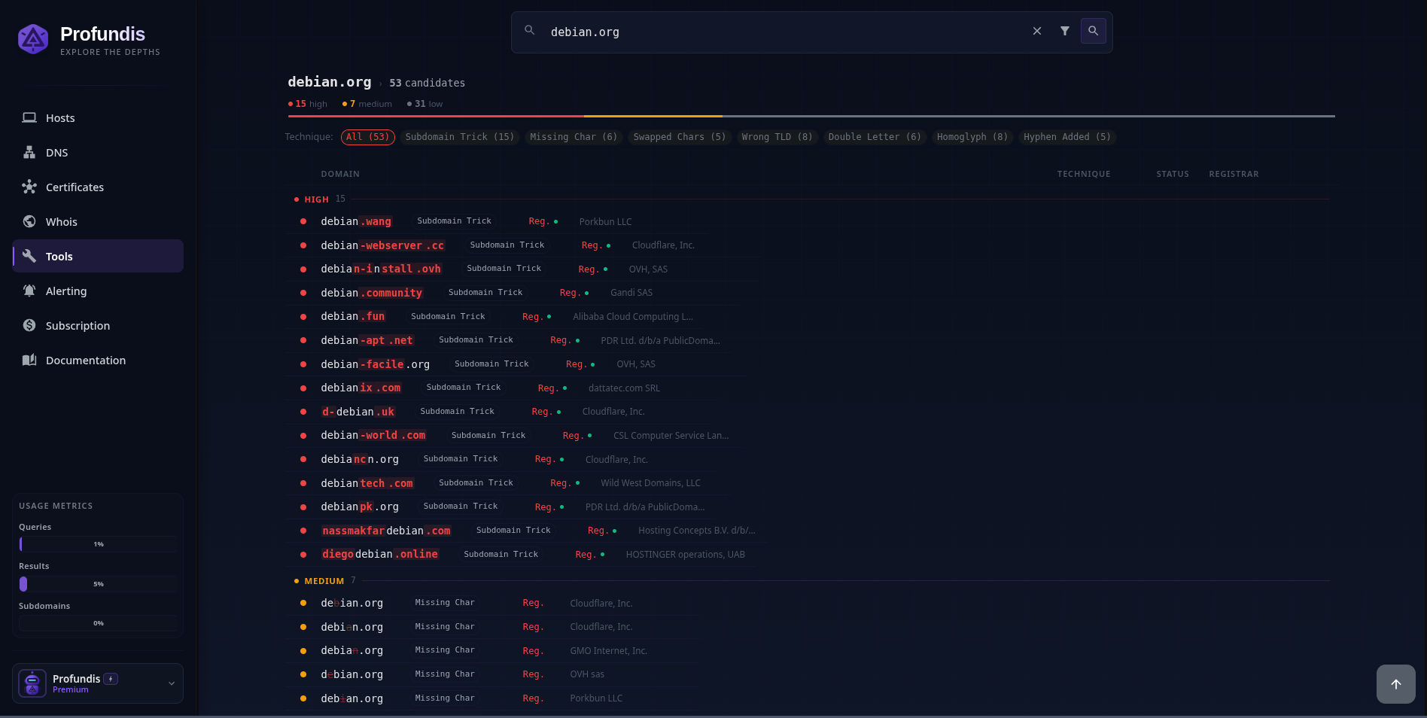Screen dimensions: 1427x718
Task: Sort by the STATUS column header
Action: pos(1173,174)
